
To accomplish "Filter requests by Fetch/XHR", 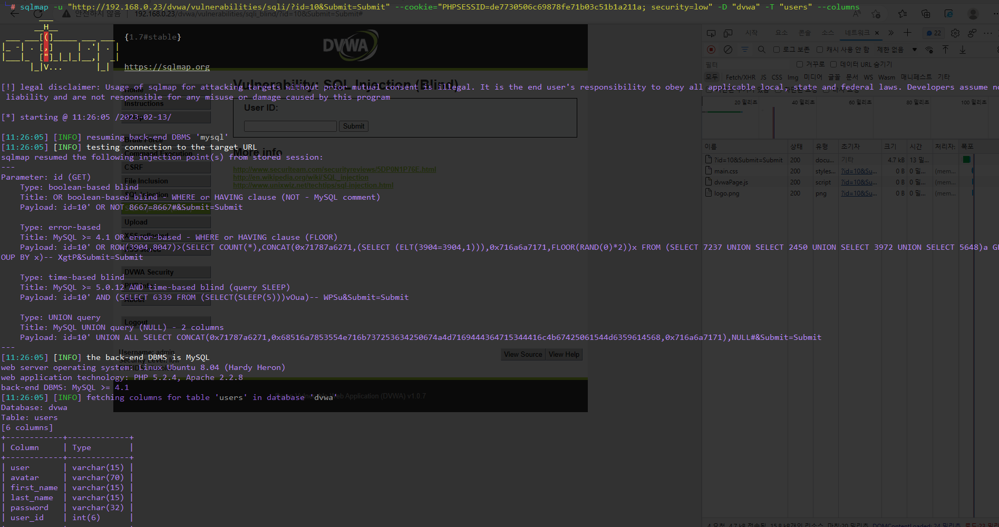I will click(740, 77).
